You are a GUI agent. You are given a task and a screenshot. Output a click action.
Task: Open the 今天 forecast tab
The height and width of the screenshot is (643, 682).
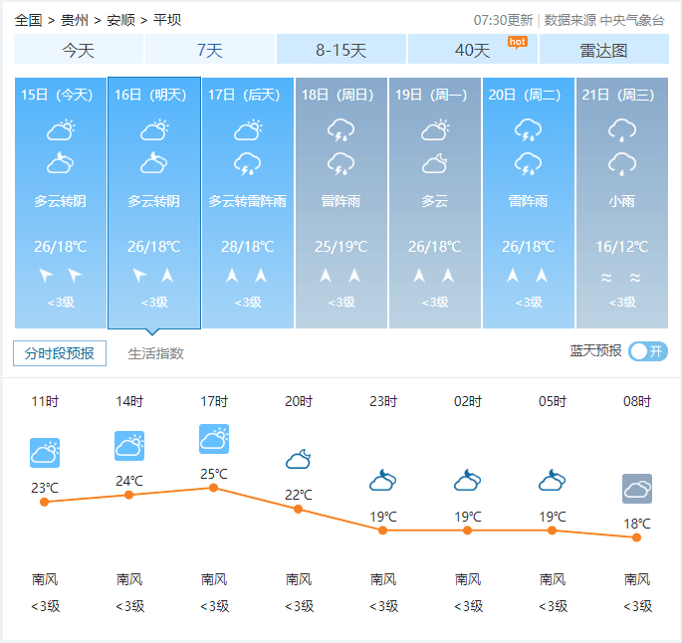tap(79, 49)
